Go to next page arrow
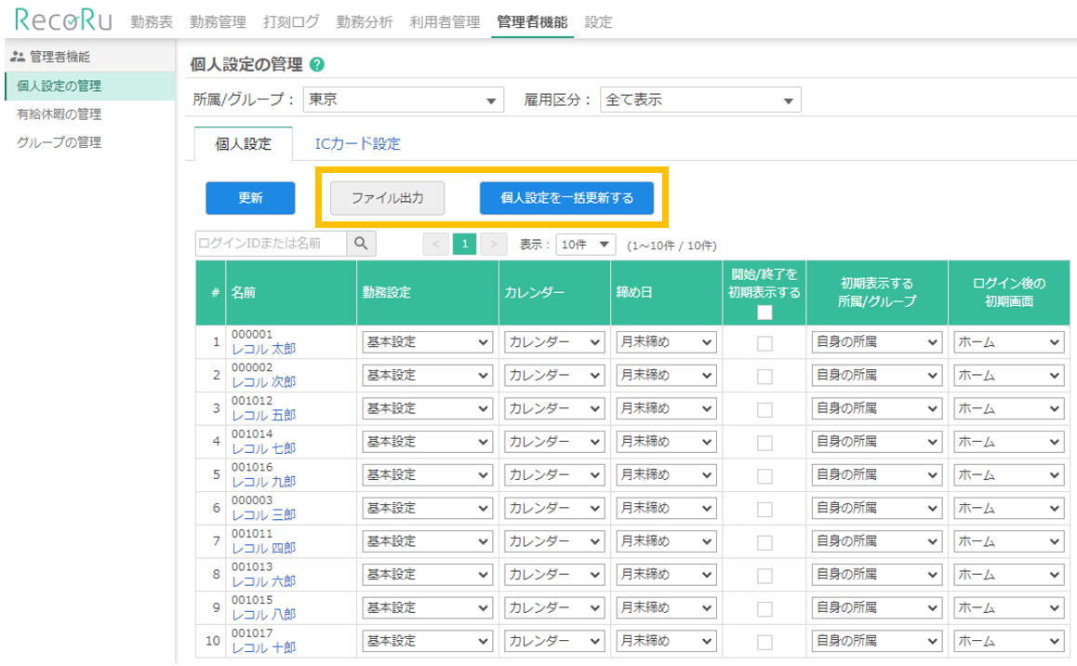This screenshot has width=1077, height=666. pos(493,244)
